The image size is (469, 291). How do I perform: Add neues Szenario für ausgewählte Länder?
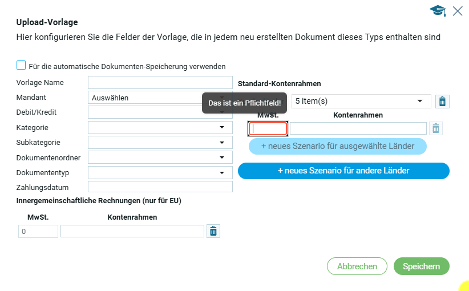point(338,146)
